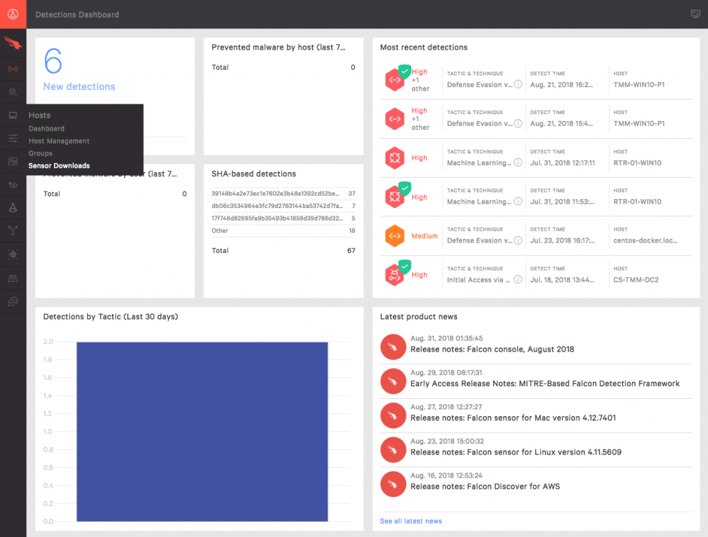
Task: Click Total 67 row in SHA-based detections
Action: (x=283, y=250)
